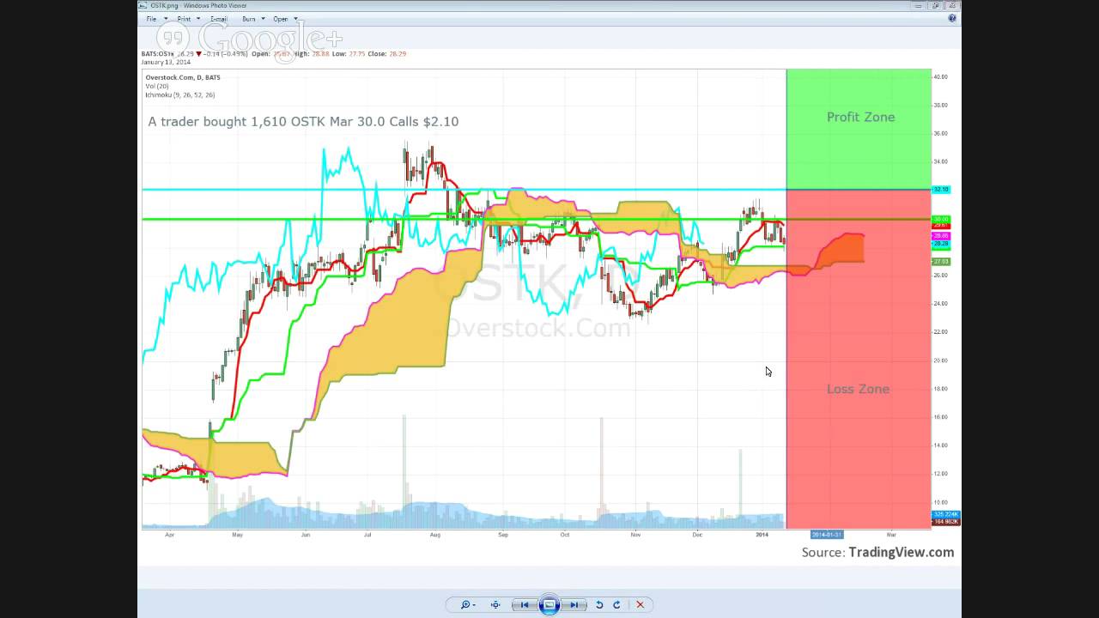This screenshot has height=618, width=1099.
Task: Go to the previous photo
Action: (x=525, y=604)
